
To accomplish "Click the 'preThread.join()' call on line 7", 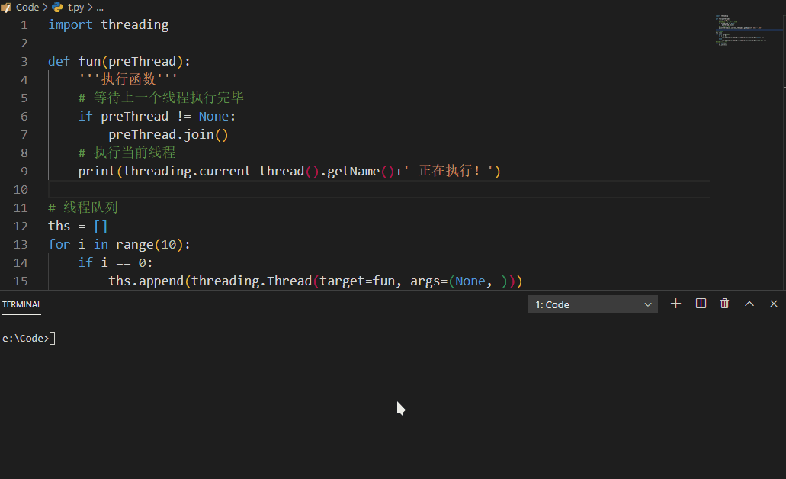I will point(168,134).
